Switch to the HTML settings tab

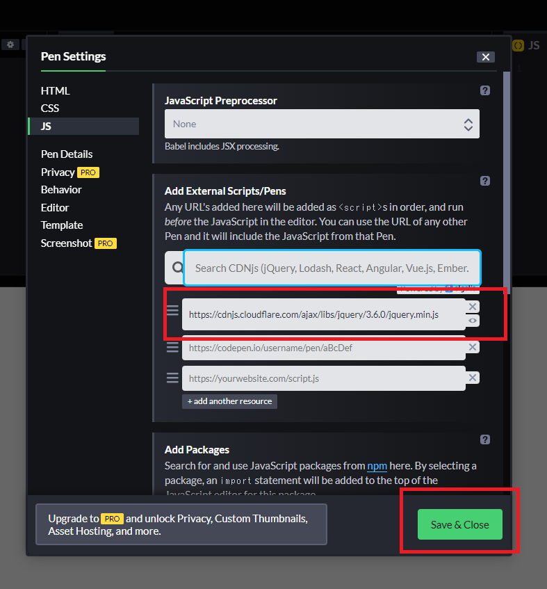[55, 90]
